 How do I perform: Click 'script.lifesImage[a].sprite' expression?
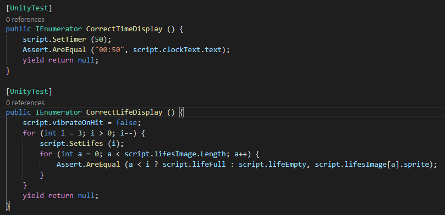371,165
